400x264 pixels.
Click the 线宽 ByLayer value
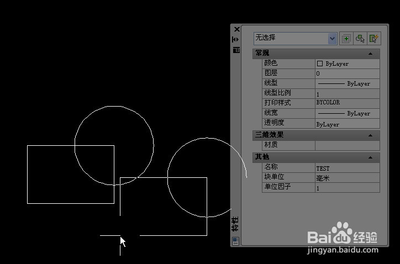click(348, 114)
